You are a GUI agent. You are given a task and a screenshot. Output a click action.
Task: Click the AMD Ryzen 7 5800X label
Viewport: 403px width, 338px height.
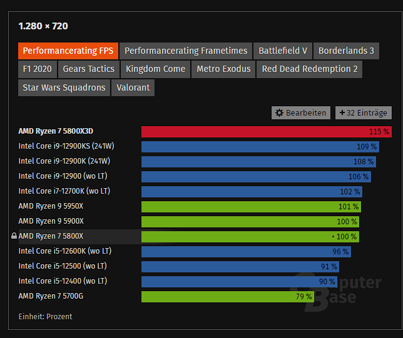(x=51, y=236)
